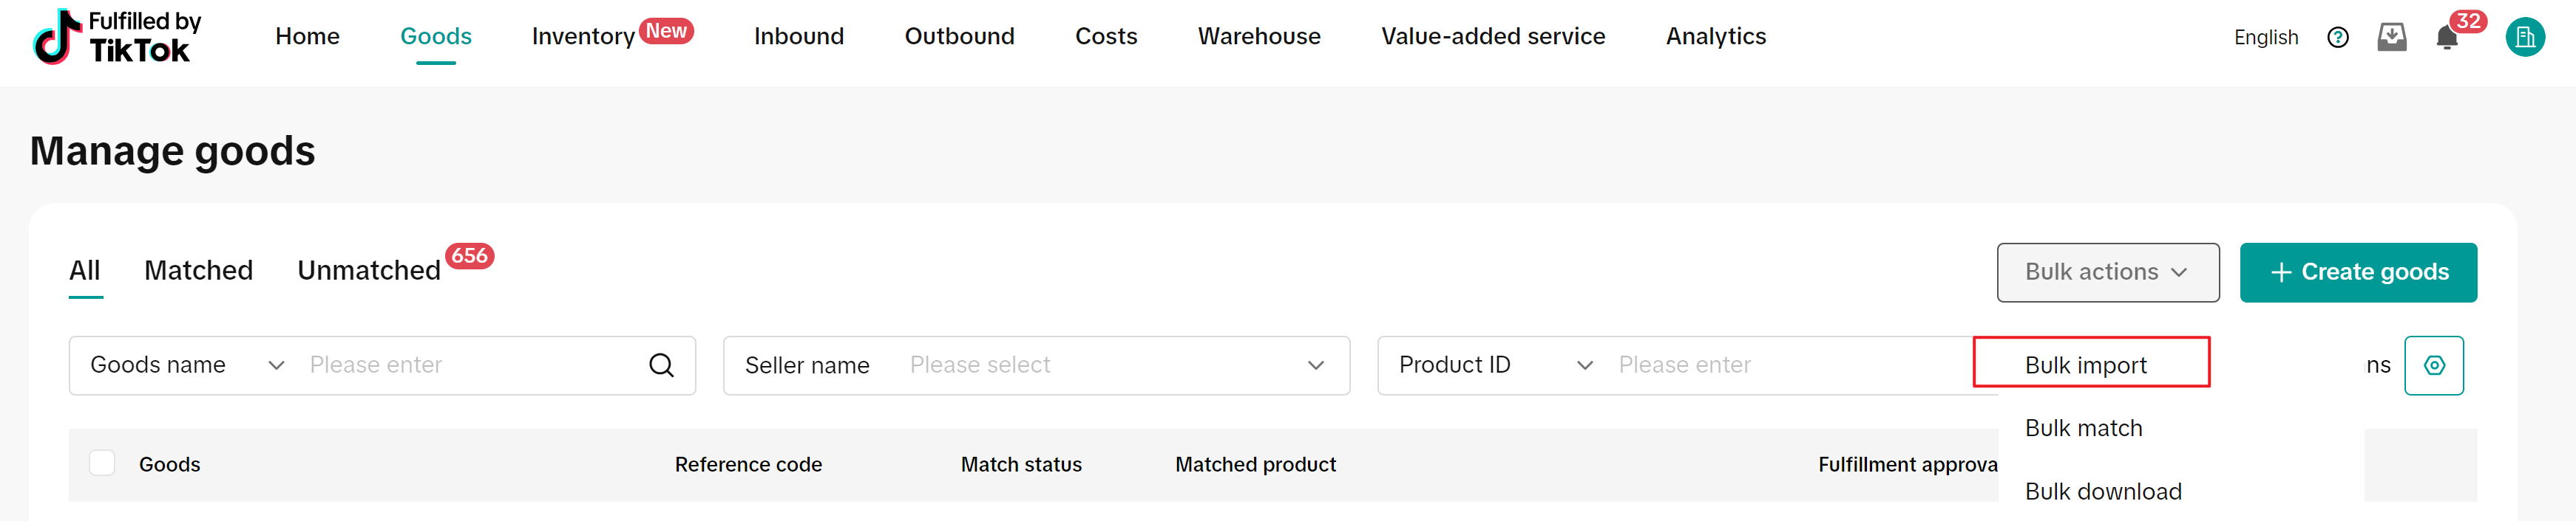The width and height of the screenshot is (2576, 521).
Task: Change language via English link
Action: (2265, 38)
